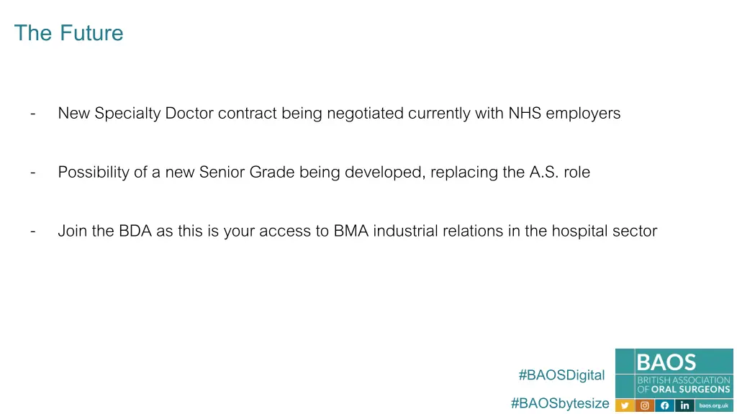
Task: Click the large BAOS logo text
Action: [x=666, y=362]
